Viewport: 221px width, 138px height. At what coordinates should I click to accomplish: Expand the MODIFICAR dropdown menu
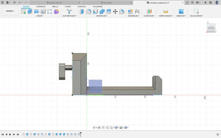point(102,16)
